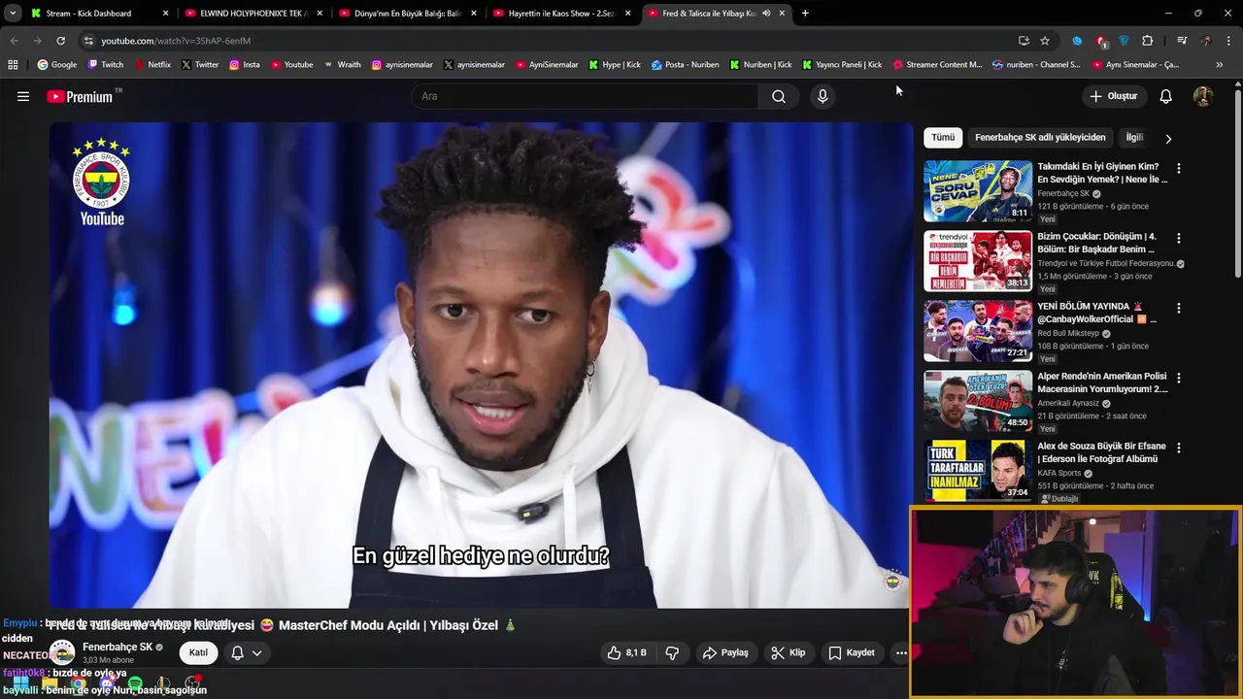Click the video player to pause
Viewport: 1243px width, 699px height.
coord(481,364)
